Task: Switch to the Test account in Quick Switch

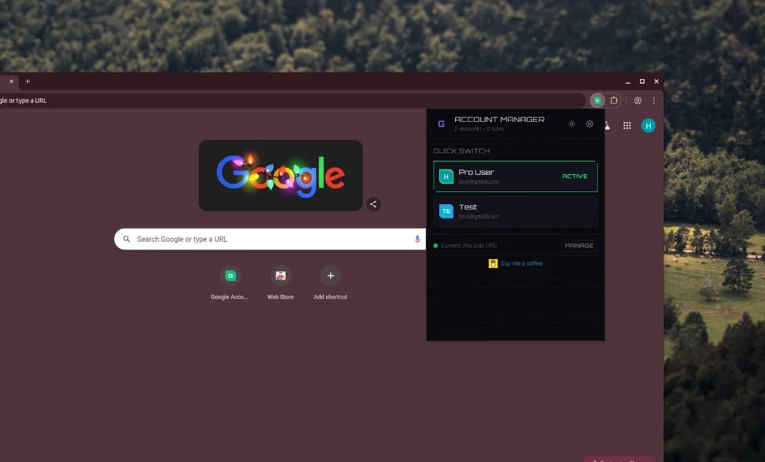Action: [x=515, y=211]
